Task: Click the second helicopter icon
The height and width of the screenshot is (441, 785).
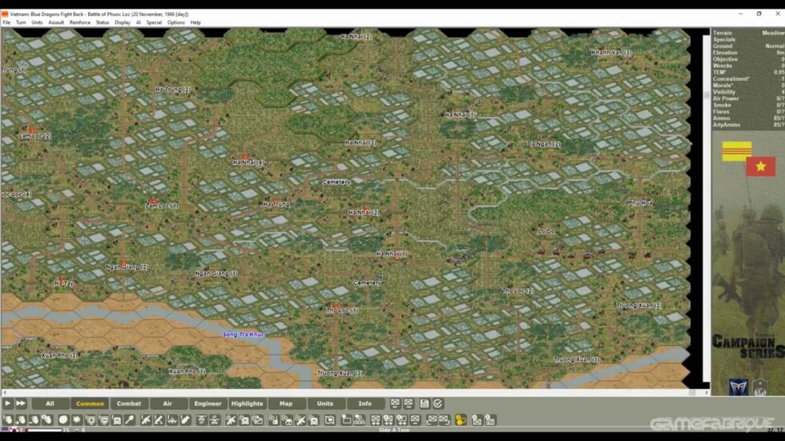Action: (215, 420)
